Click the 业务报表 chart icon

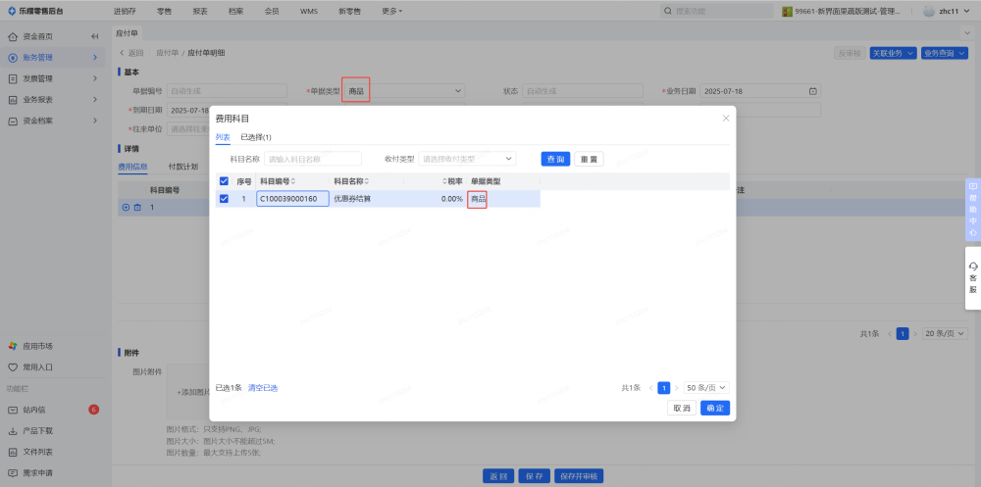(13, 100)
